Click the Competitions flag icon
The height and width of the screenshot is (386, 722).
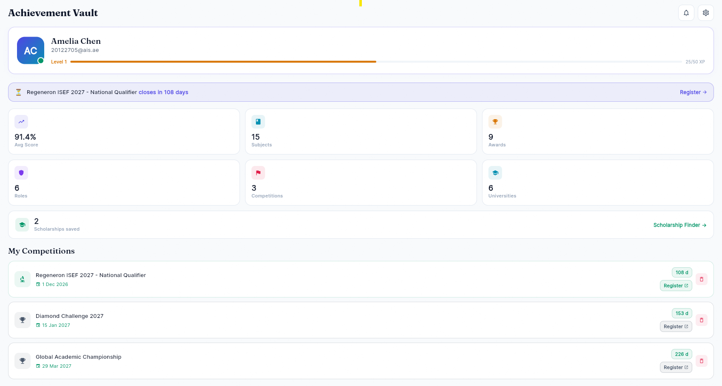(258, 173)
